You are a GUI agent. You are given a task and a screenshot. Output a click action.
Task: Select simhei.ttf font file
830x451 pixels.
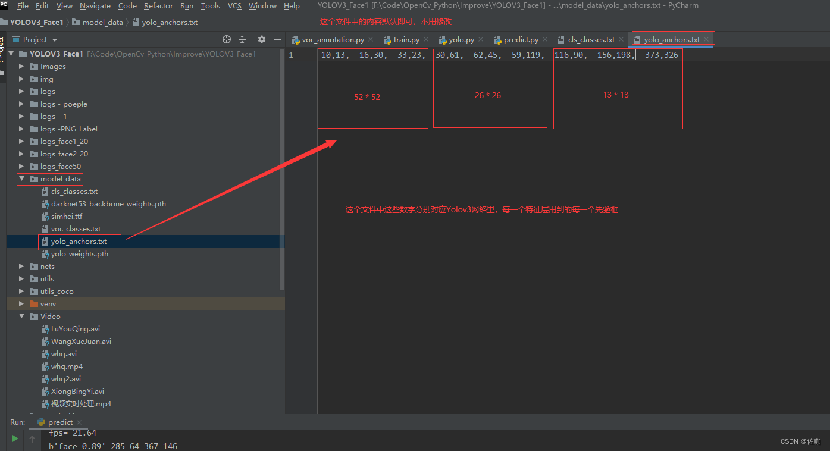point(66,217)
